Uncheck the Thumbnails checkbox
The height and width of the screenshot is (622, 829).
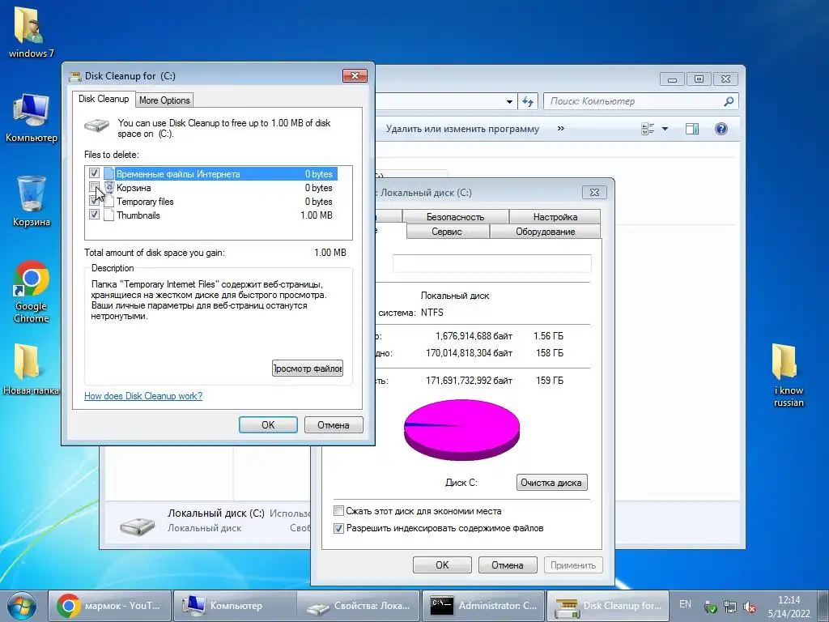tap(94, 215)
